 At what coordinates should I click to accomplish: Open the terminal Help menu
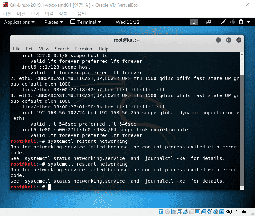pos(103,49)
